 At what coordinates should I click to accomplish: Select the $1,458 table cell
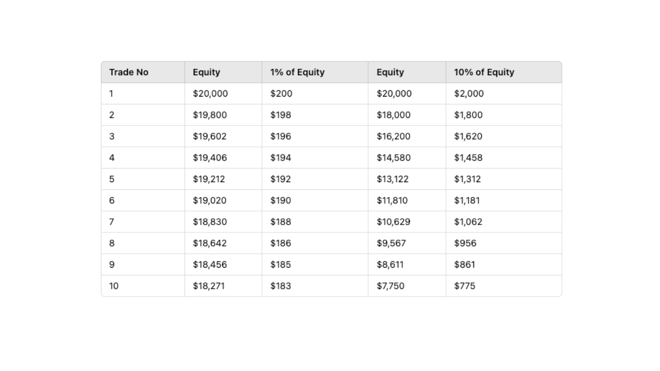[468, 157]
